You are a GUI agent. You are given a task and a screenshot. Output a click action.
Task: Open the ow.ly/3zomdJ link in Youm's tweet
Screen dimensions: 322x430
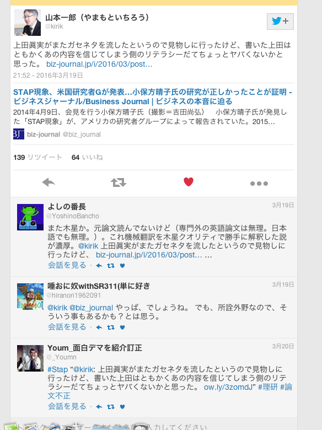[228, 387]
